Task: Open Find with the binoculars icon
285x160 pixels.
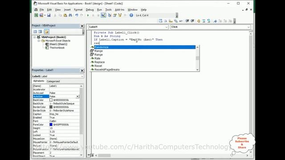Action: tap(70, 15)
